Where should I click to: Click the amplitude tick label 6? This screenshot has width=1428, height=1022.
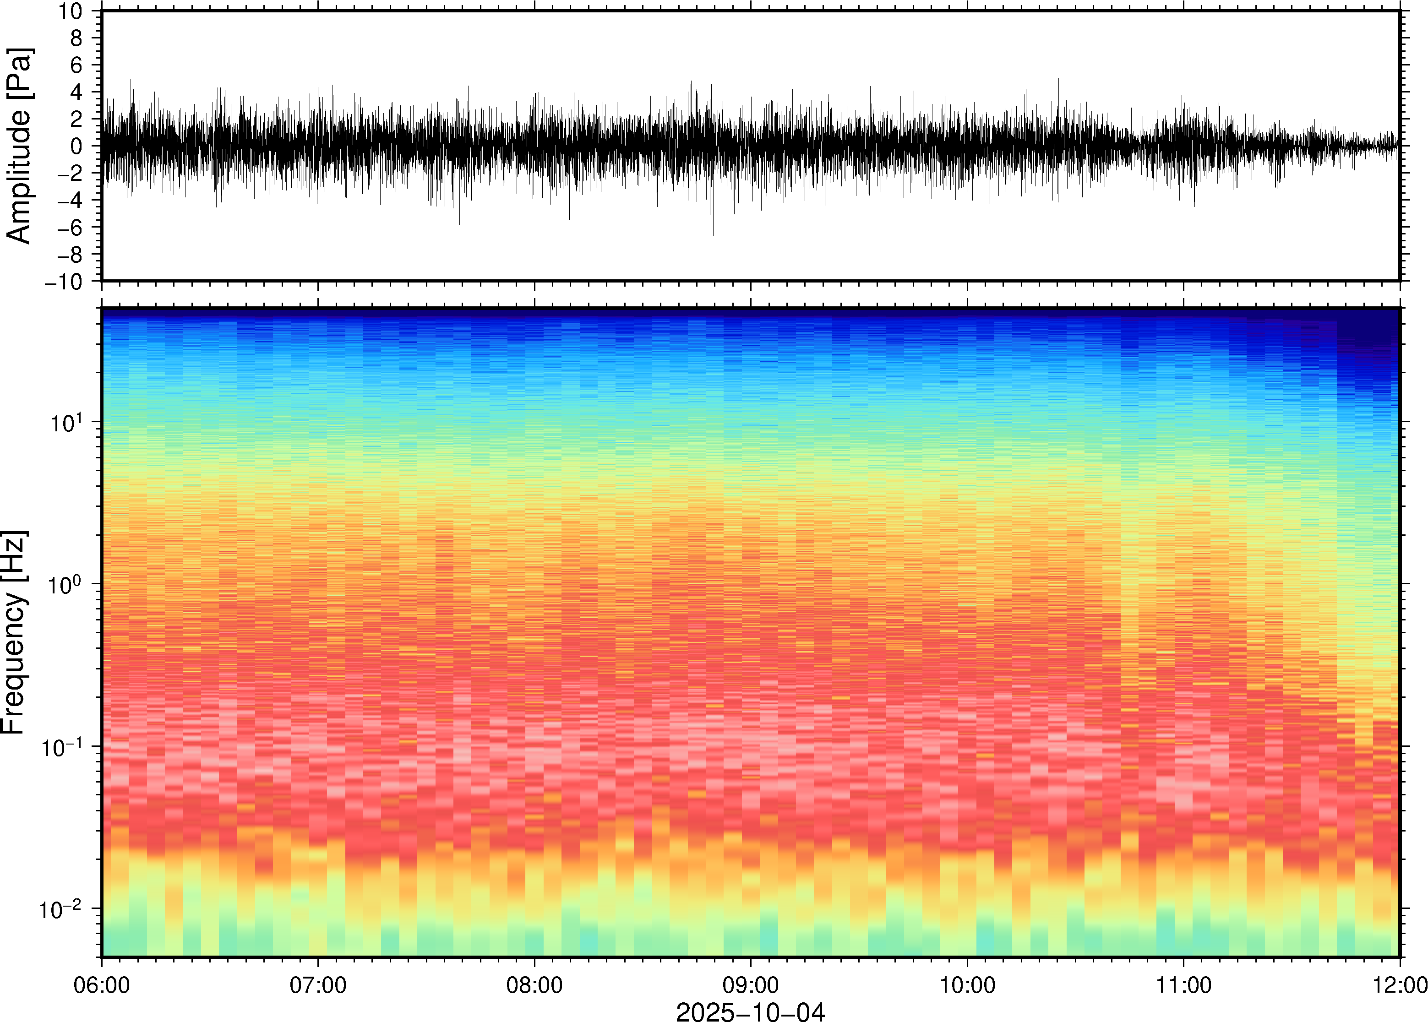coord(77,65)
